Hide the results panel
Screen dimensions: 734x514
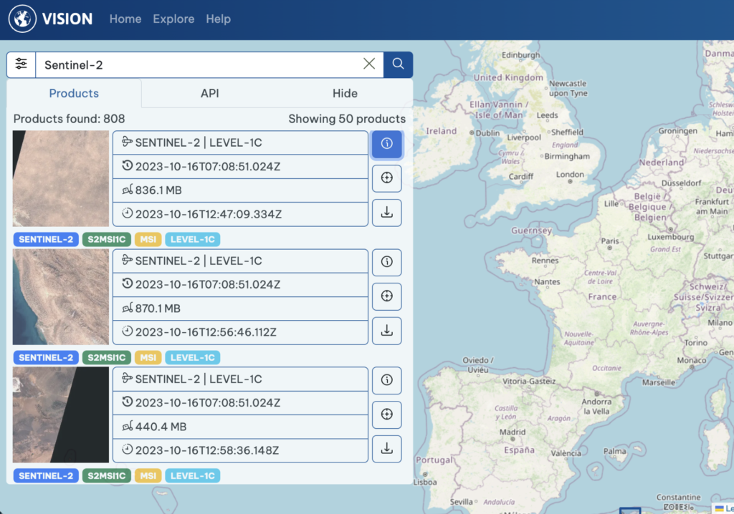[345, 93]
